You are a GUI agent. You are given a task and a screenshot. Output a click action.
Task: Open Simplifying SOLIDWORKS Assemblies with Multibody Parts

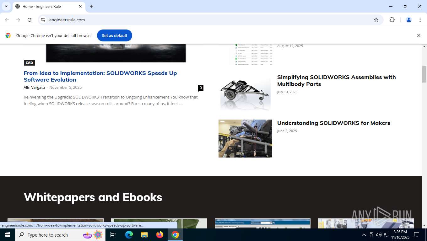336,81
